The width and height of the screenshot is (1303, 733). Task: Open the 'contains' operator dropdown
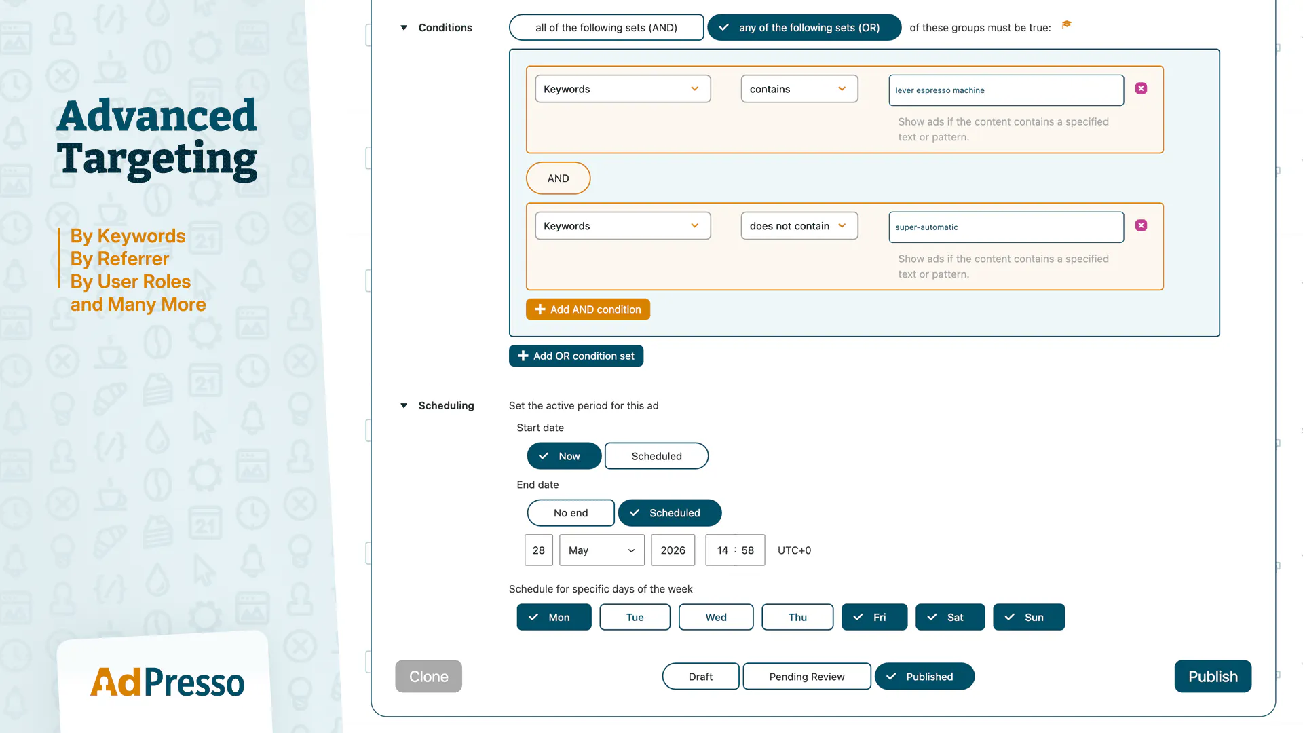[799, 89]
